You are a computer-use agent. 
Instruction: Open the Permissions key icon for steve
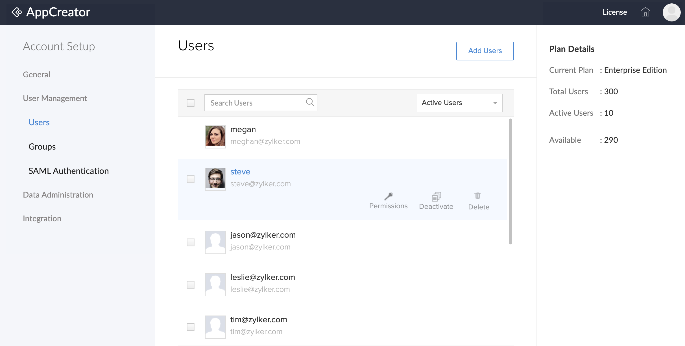point(388,197)
